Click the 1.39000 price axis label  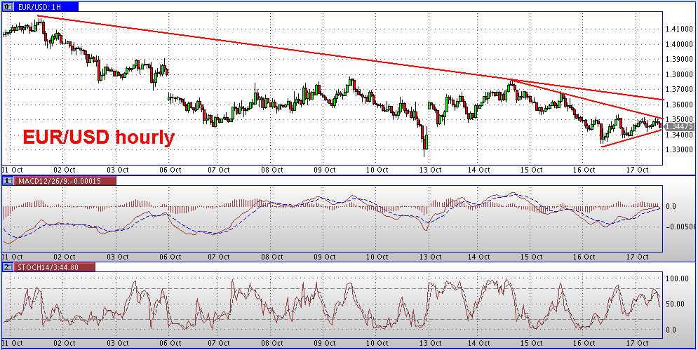point(680,59)
